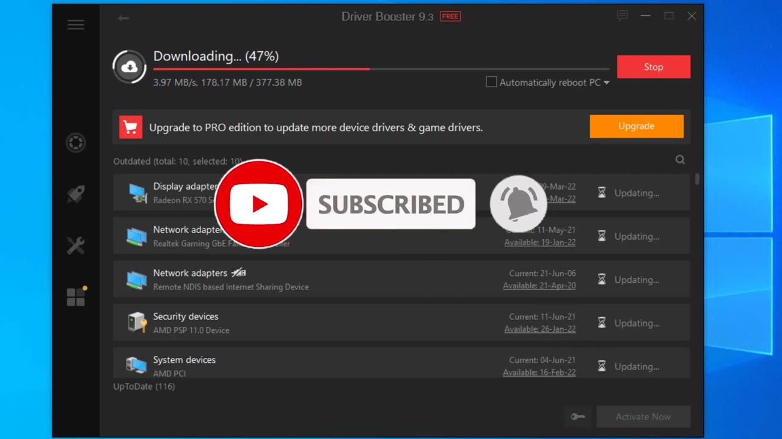Click the hourglass on Realtek Gaming row

602,236
